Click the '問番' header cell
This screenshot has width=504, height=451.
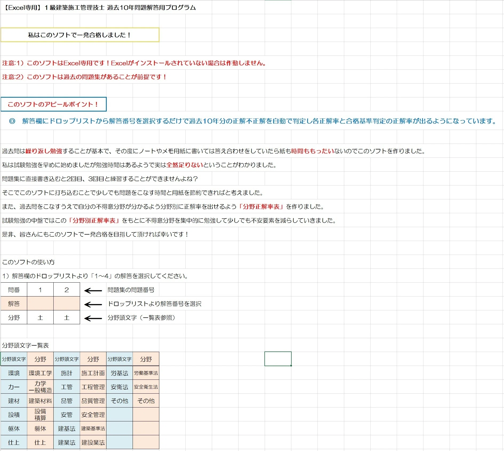[14, 290]
